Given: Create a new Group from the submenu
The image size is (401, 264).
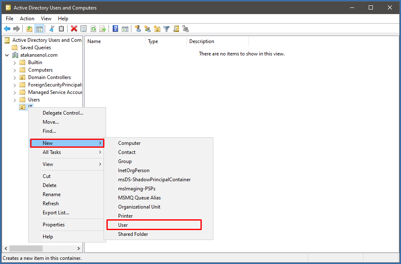Looking at the screenshot, I should pos(159,161).
